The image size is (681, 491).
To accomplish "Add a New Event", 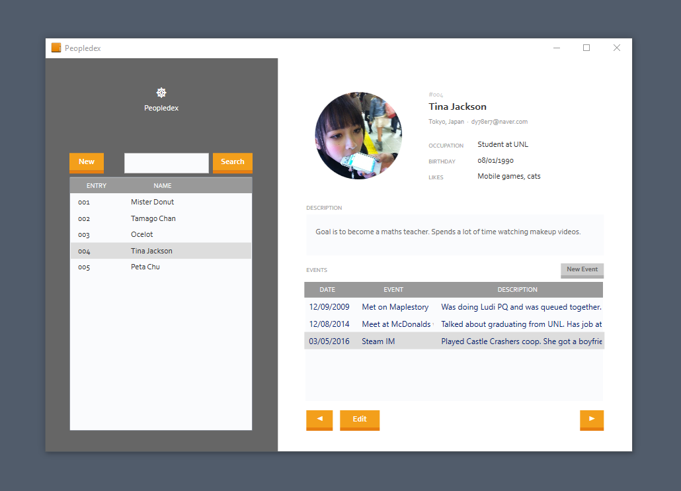I will tap(582, 270).
